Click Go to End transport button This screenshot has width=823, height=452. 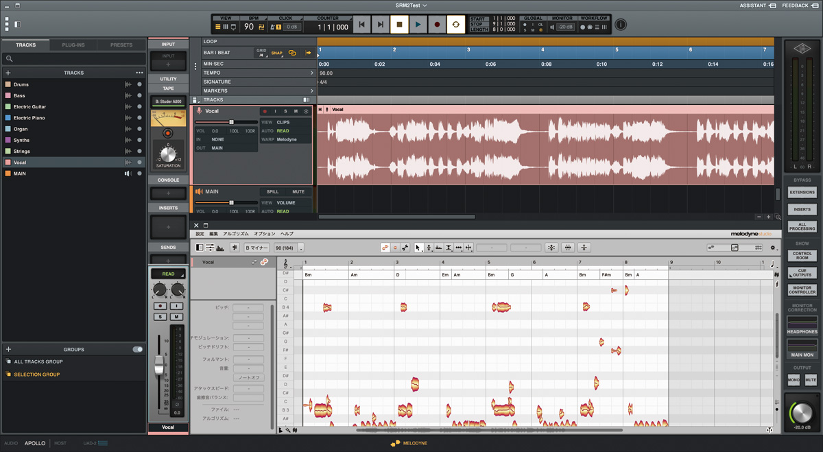coord(380,25)
